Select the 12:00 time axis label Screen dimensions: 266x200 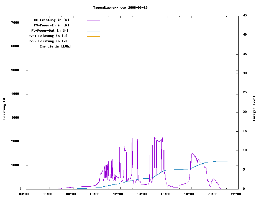tap(118, 194)
